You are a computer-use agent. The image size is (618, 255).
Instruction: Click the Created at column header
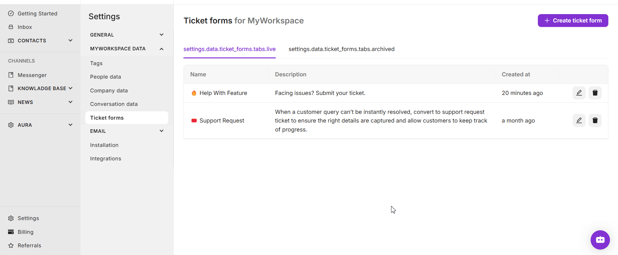click(516, 74)
